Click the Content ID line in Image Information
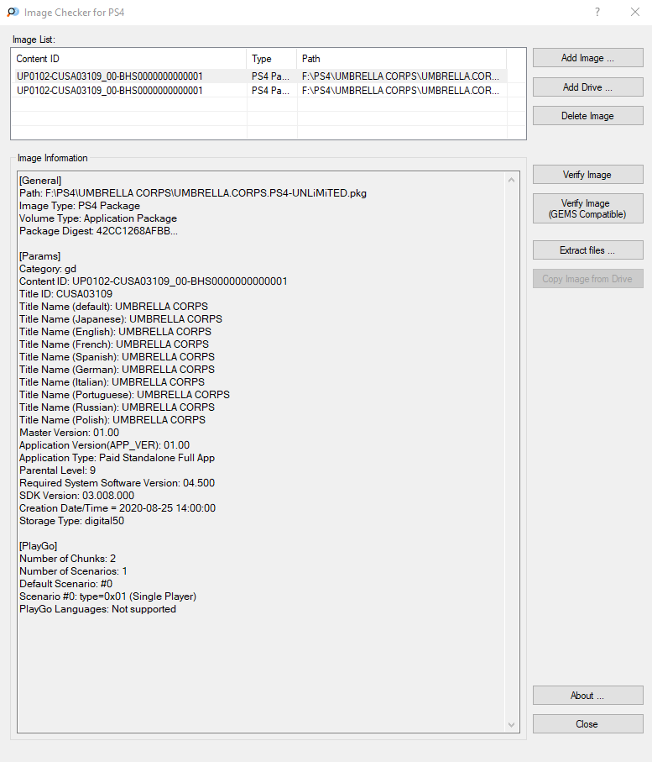Image resolution: width=652 pixels, height=762 pixels. click(x=154, y=281)
